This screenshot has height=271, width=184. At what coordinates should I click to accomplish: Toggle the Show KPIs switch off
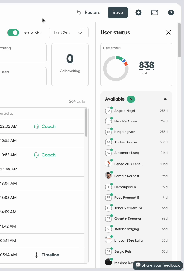coord(13,32)
